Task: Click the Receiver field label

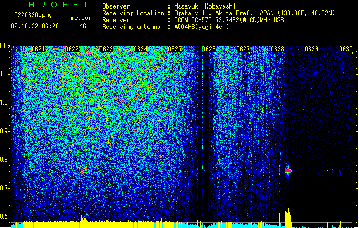Action: click(116, 20)
